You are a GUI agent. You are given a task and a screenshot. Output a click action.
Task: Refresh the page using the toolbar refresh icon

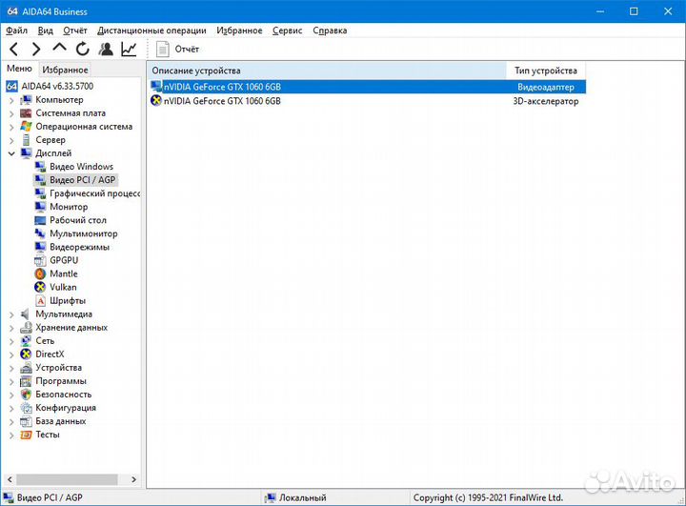click(x=83, y=49)
